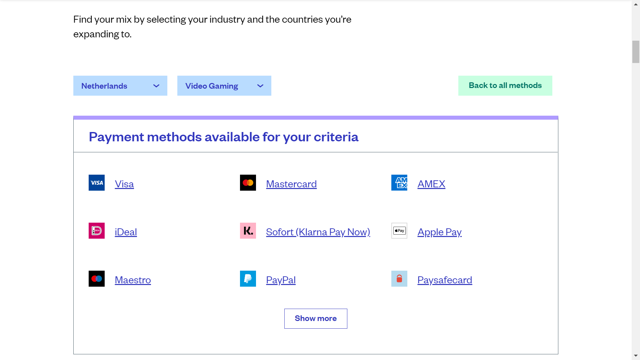Click the iDeal pink logo icon

[x=97, y=231]
